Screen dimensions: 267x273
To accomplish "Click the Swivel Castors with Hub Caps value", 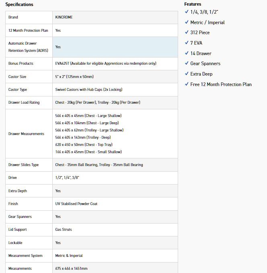I will pos(88,90).
